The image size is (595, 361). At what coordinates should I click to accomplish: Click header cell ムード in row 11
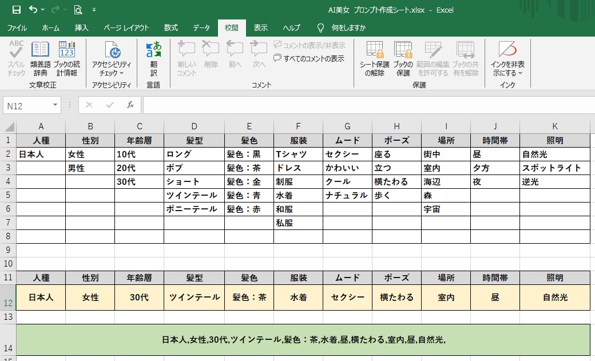[347, 277]
